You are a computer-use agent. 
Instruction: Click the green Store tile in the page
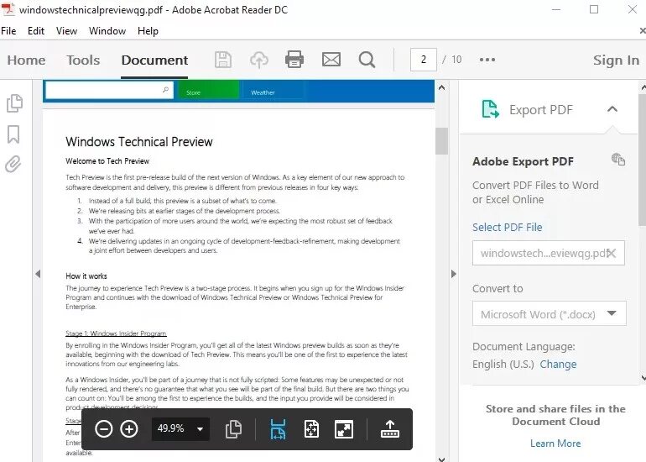tap(208, 91)
